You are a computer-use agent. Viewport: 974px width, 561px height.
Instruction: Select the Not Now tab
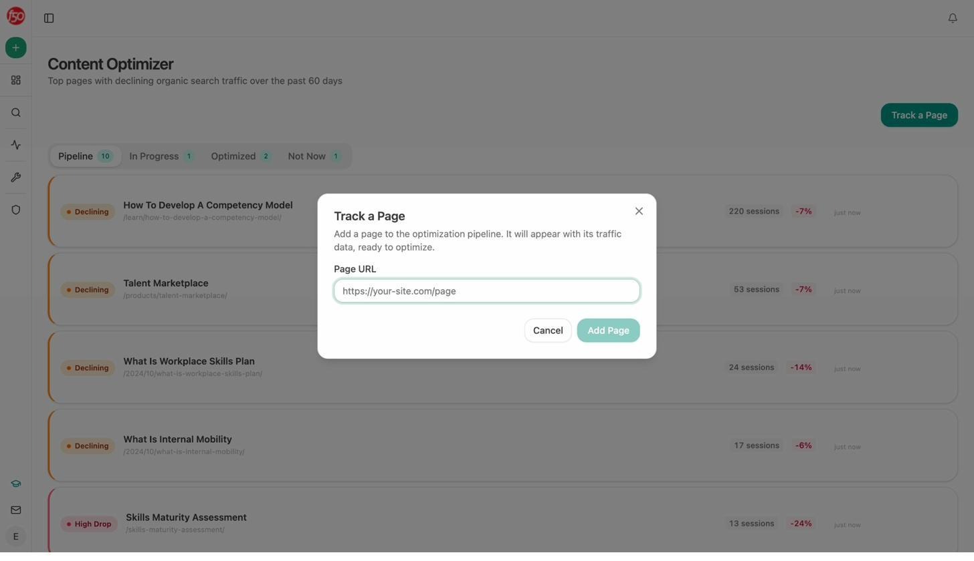point(314,156)
